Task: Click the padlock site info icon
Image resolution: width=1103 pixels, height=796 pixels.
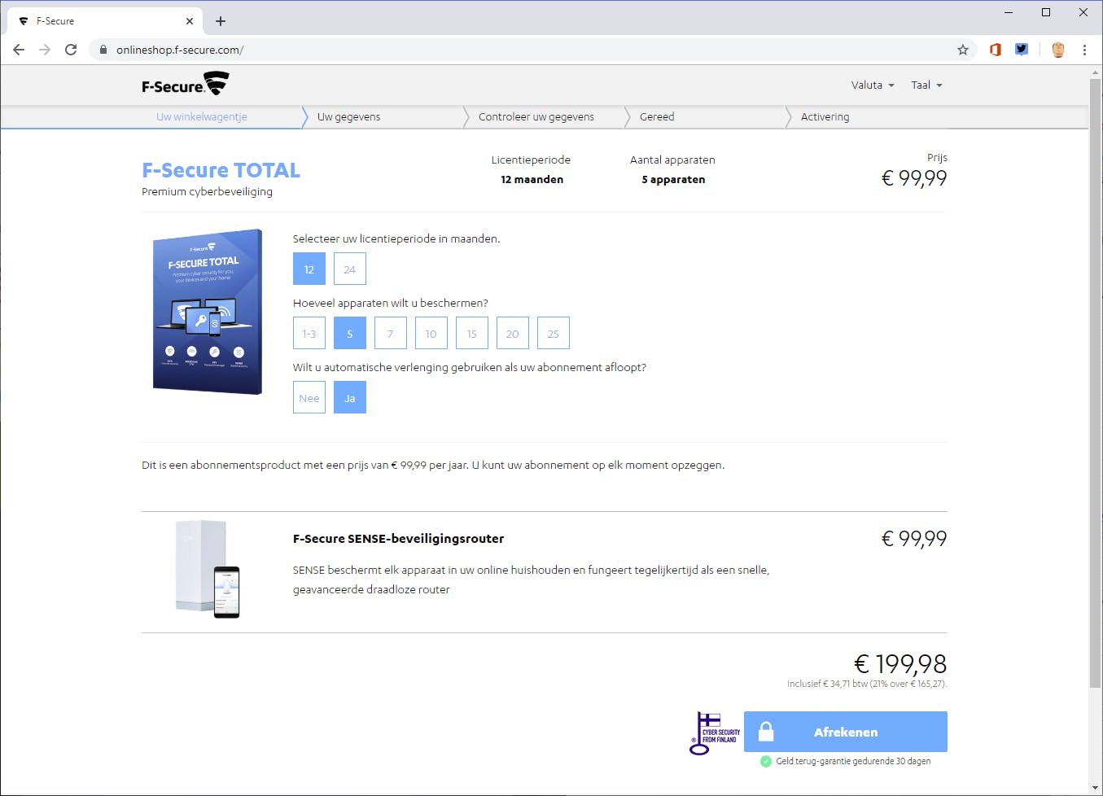Action: pyautogui.click(x=103, y=50)
